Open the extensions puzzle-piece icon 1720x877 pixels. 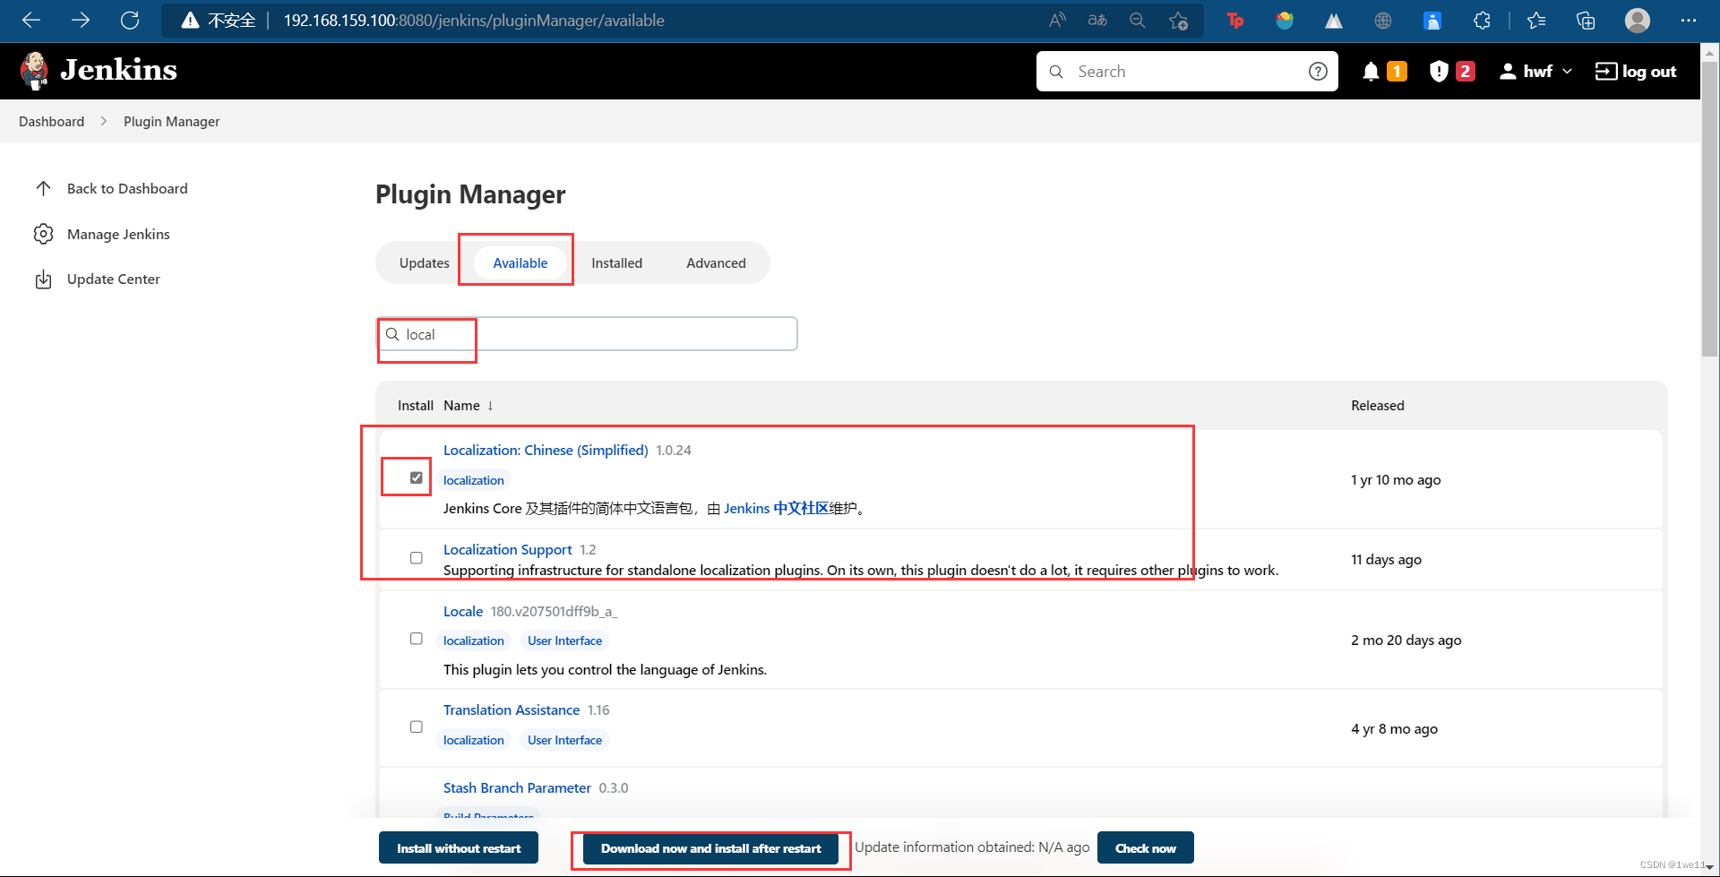pyautogui.click(x=1482, y=20)
